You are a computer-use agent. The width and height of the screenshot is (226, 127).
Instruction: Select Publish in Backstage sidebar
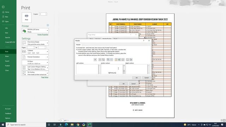[x=7, y=66]
